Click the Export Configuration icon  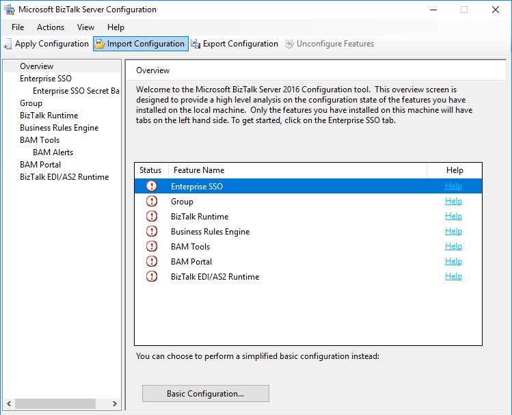point(196,44)
